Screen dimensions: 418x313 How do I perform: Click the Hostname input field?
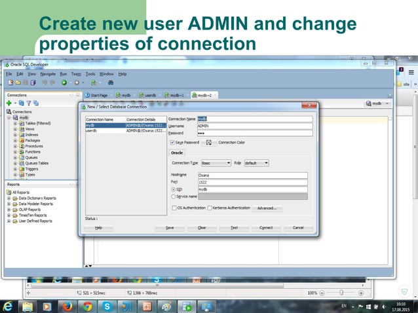[253, 175]
